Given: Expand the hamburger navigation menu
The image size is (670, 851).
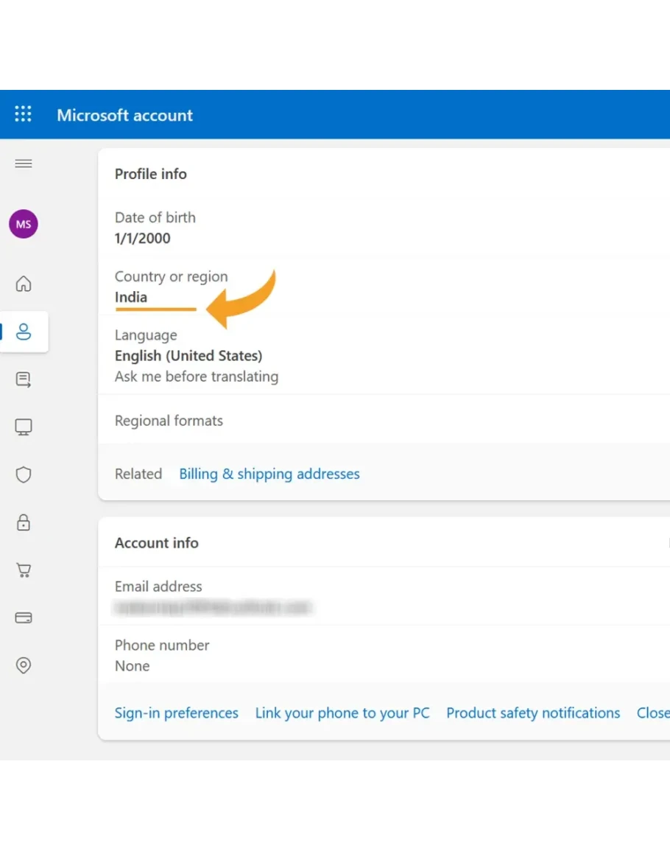Looking at the screenshot, I should click(24, 164).
